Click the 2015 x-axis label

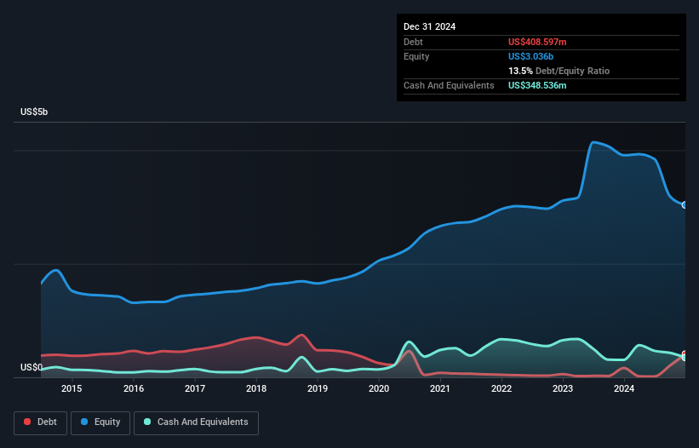(72, 388)
